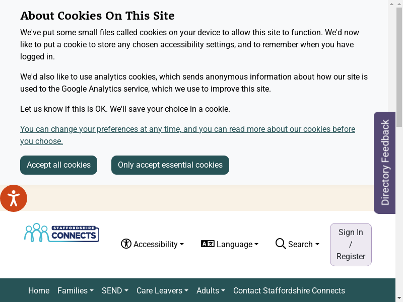Image resolution: width=403 pixels, height=302 pixels.
Task: Click the magnifying glass search icon
Action: [281, 244]
